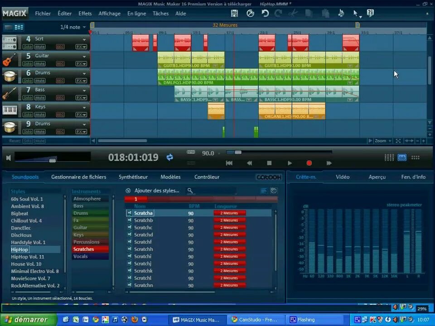The width and height of the screenshot is (435, 326).
Task: Preview the Scratchf loop with its speaker icon
Action: (x=129, y=242)
